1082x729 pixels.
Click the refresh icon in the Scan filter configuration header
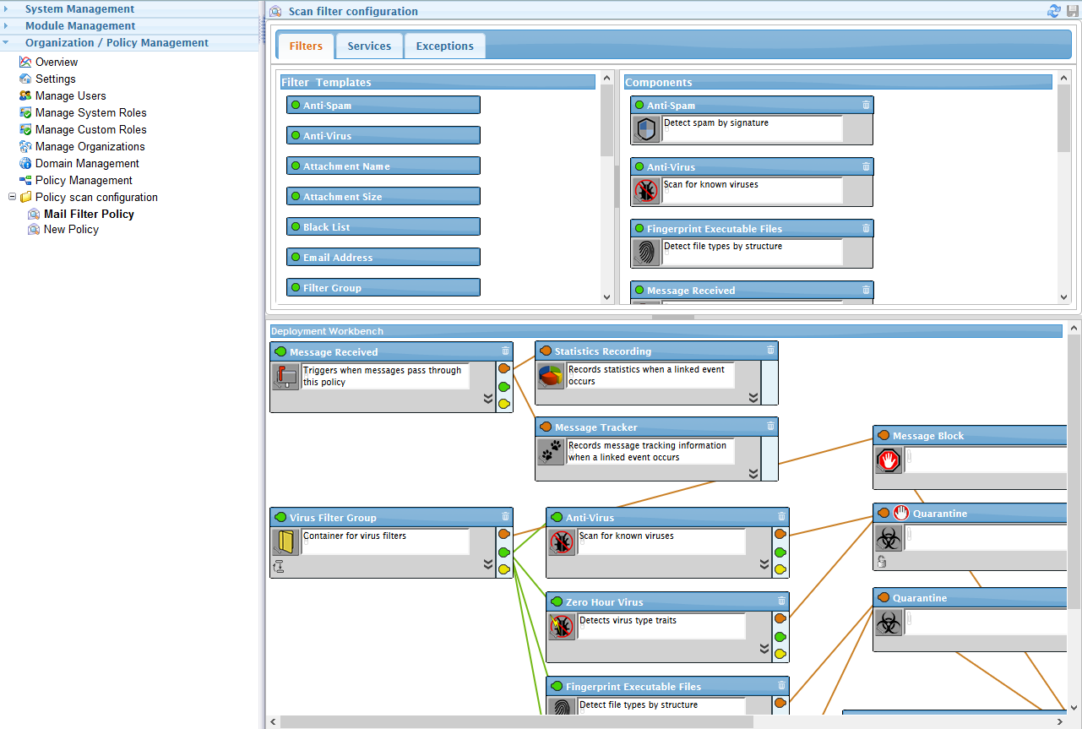tap(1053, 11)
